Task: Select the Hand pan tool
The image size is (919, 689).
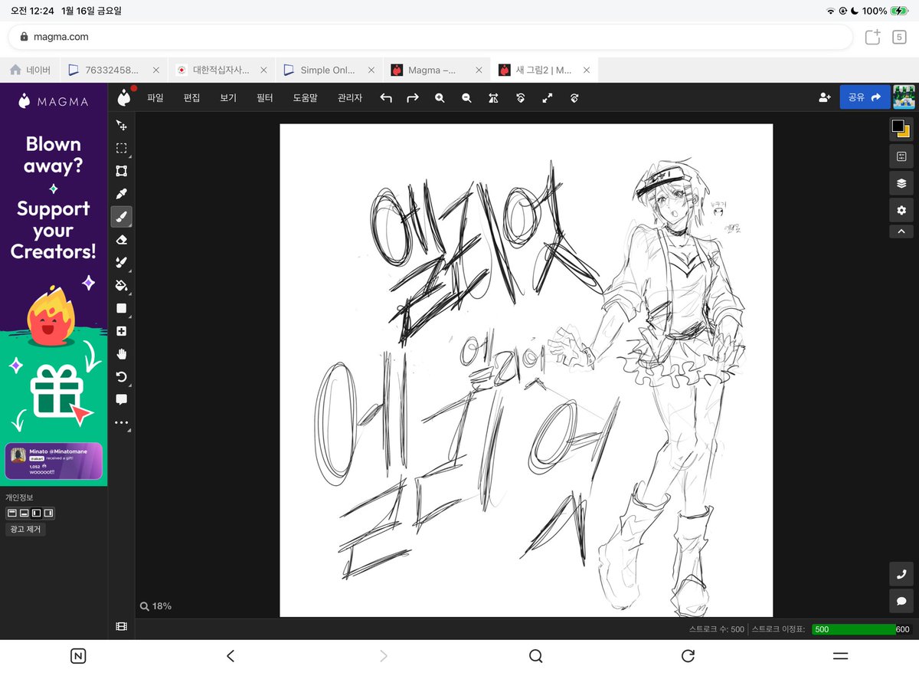Action: point(121,354)
